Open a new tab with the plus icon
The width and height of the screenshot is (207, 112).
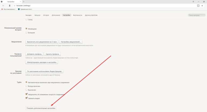24,2
